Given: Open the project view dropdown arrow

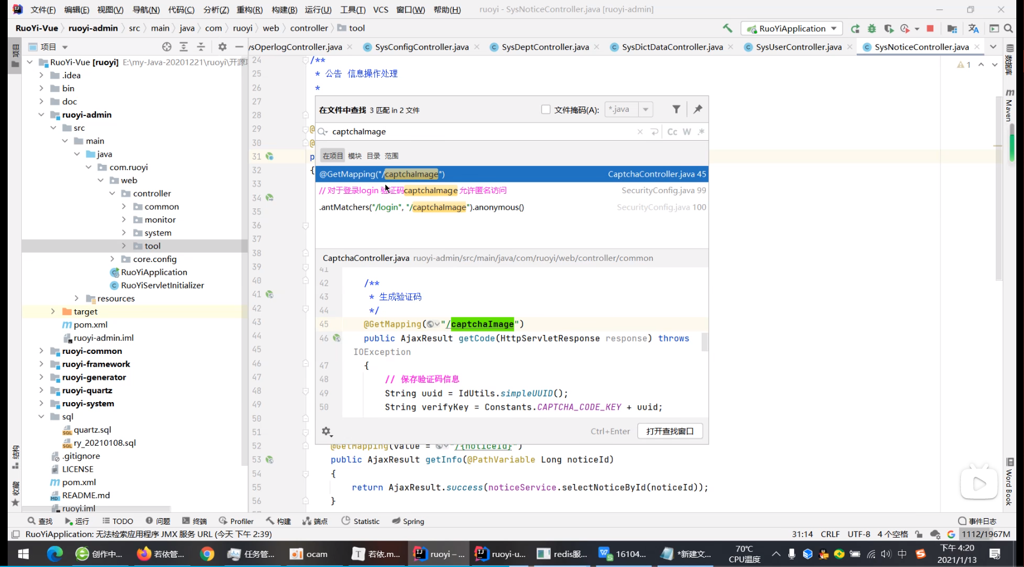Looking at the screenshot, I should [x=65, y=47].
